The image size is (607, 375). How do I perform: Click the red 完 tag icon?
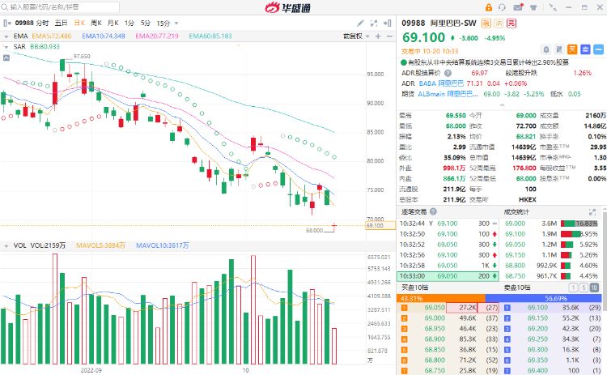pos(511,23)
